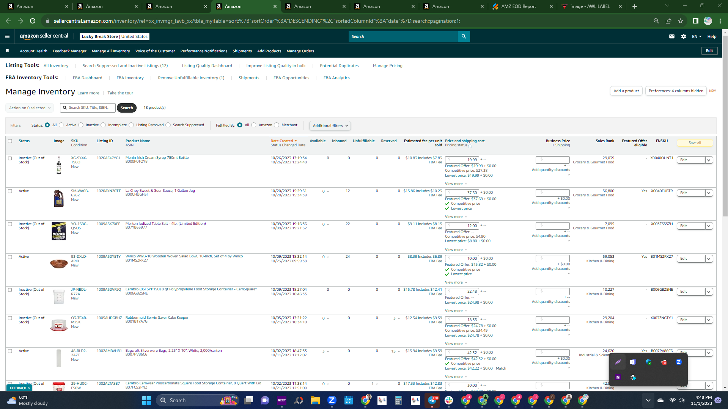The height and width of the screenshot is (409, 728).
Task: Click the Zoom icon in tray popup
Action: click(x=679, y=362)
